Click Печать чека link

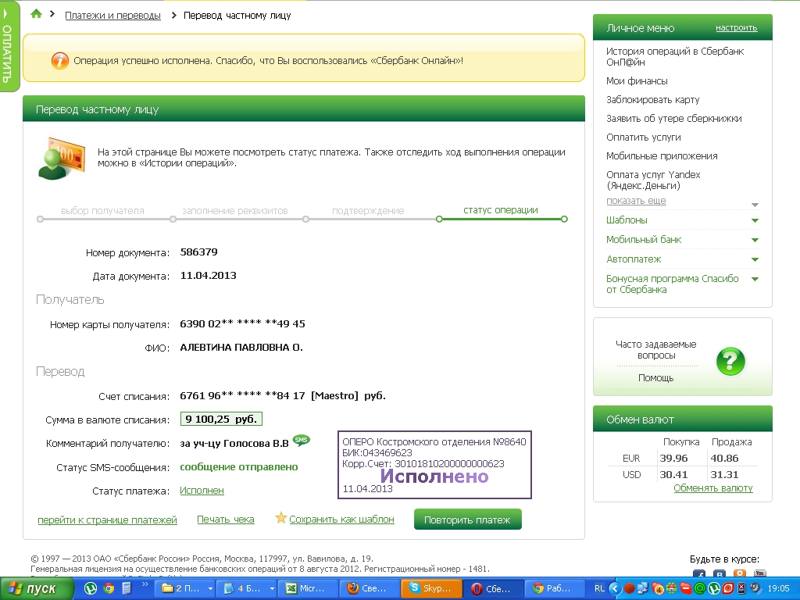tap(226, 520)
